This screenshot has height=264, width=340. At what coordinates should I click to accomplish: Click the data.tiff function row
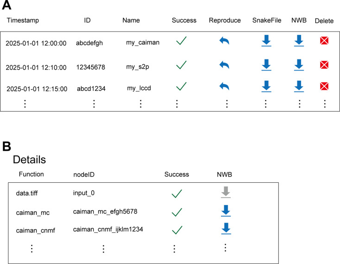143,193
